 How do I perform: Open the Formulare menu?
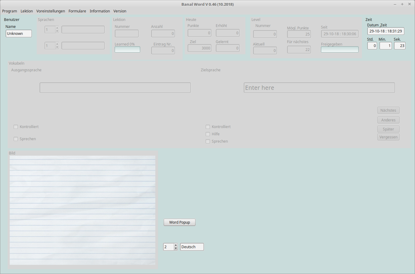[77, 11]
